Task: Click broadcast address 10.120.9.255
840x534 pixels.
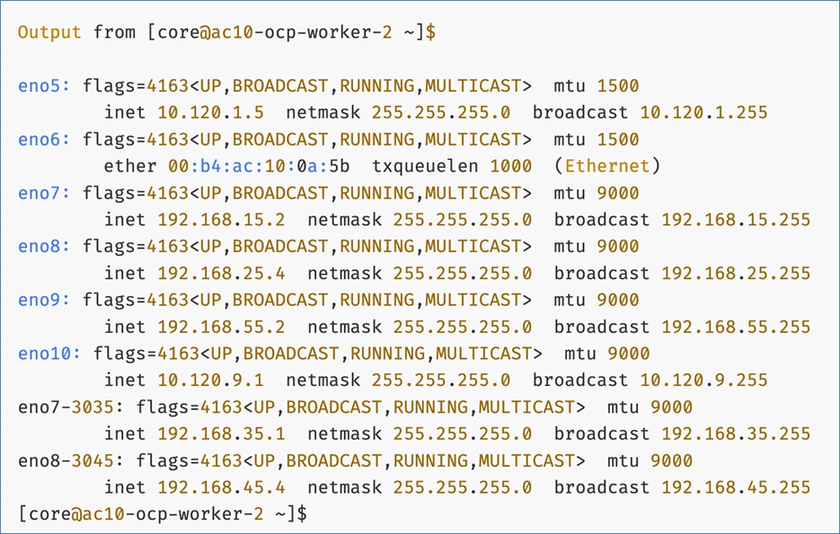Action: (x=703, y=381)
